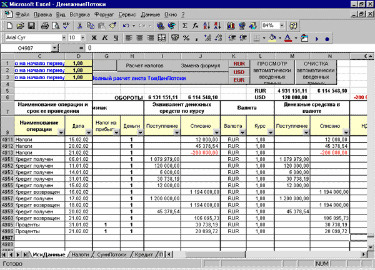375x270 pixels.
Task: Activate the Format Painter brush
Action: tap(112, 26)
